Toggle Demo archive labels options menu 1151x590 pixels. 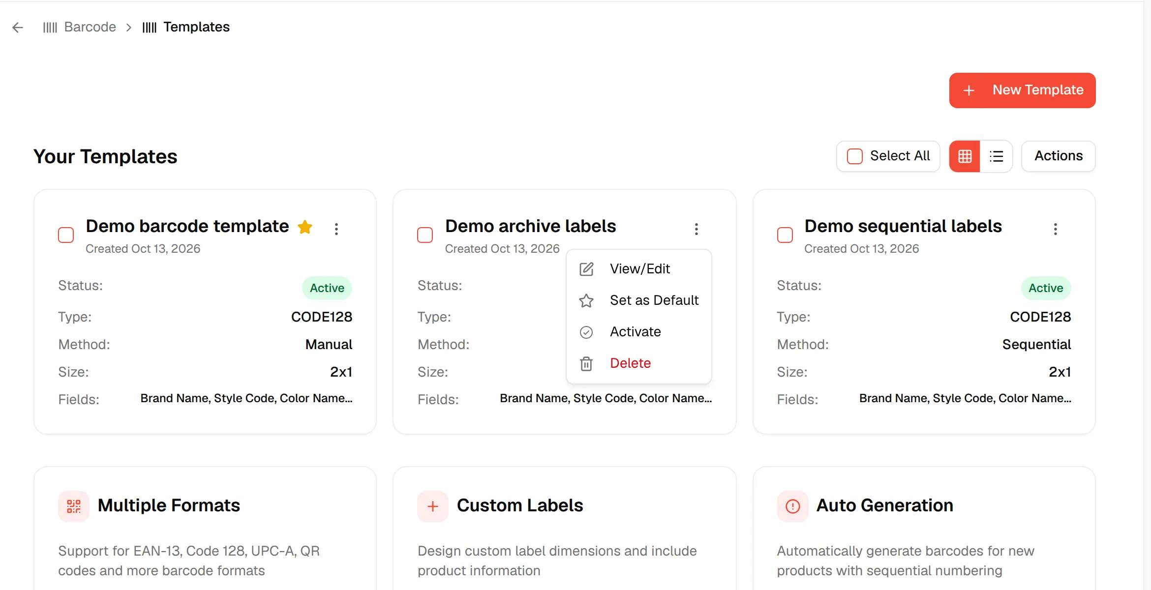[697, 229]
